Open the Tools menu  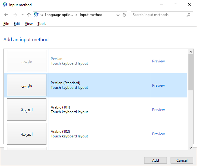42,24
